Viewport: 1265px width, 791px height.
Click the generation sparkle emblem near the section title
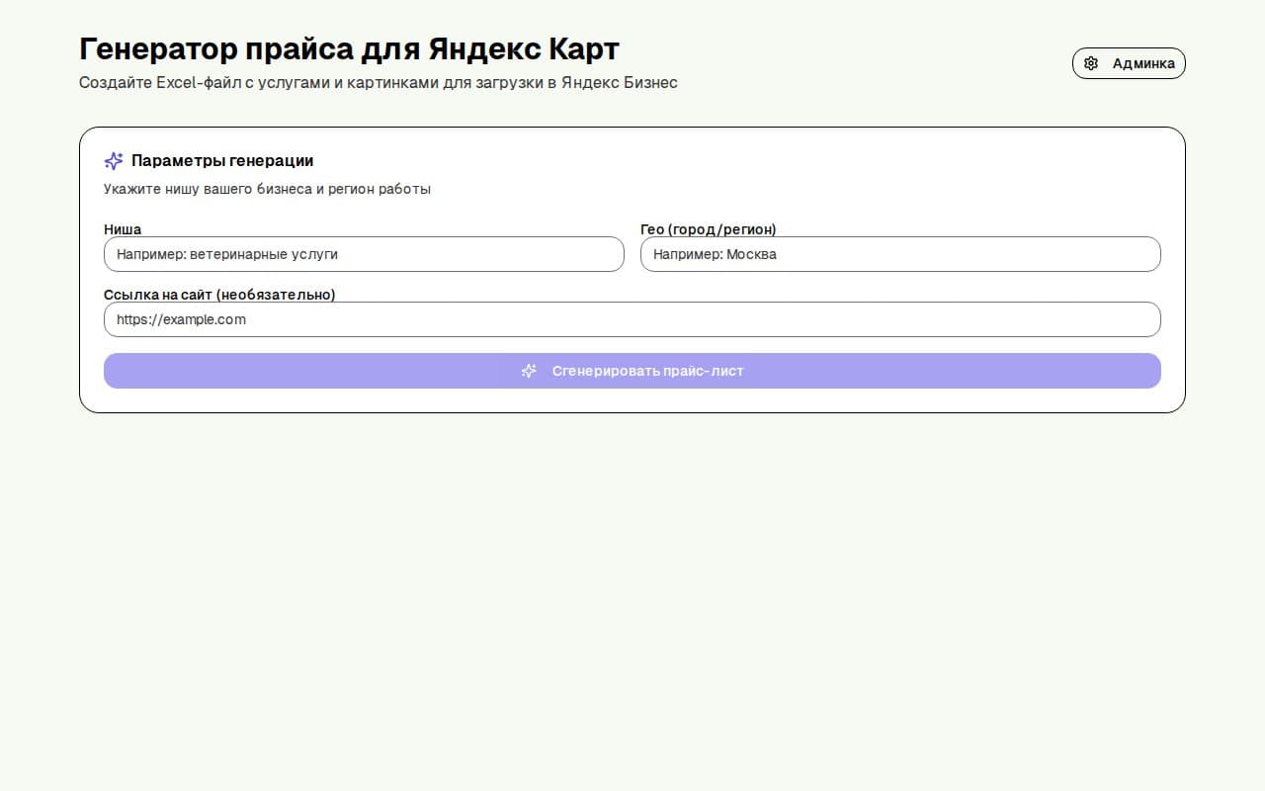pyautogui.click(x=113, y=160)
